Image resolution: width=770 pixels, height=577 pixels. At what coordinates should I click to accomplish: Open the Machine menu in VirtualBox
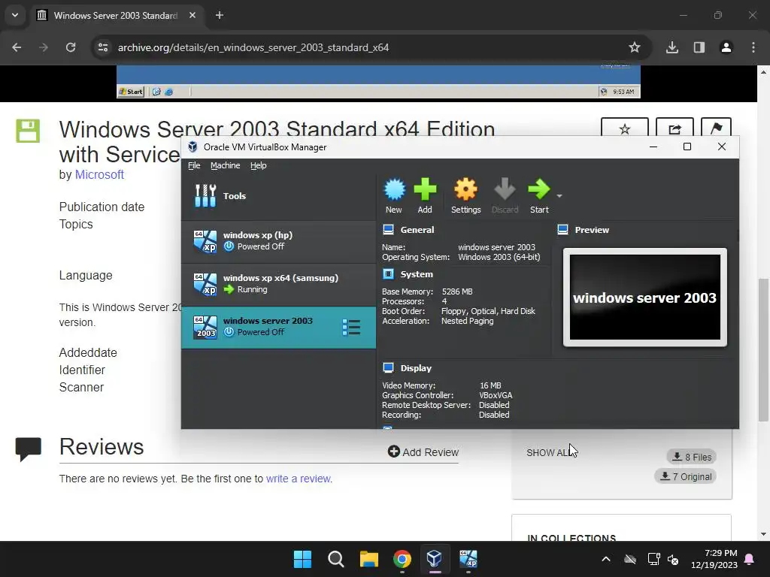point(226,165)
